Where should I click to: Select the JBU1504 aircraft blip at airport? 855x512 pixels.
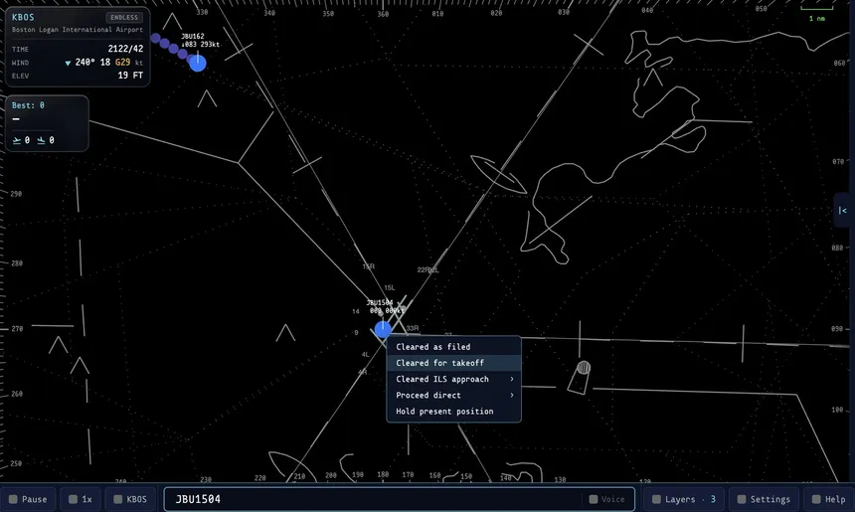(x=383, y=329)
